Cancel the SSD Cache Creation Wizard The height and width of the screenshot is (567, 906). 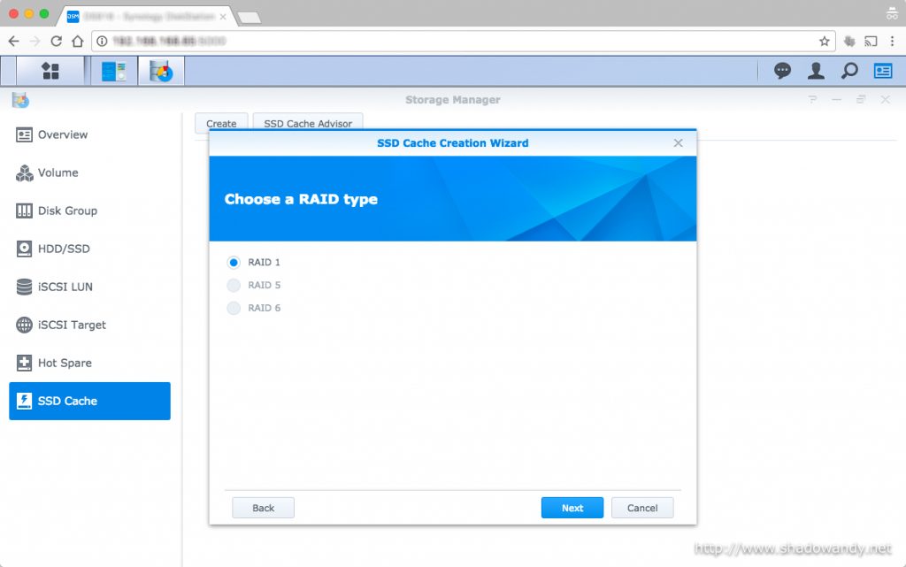click(641, 508)
